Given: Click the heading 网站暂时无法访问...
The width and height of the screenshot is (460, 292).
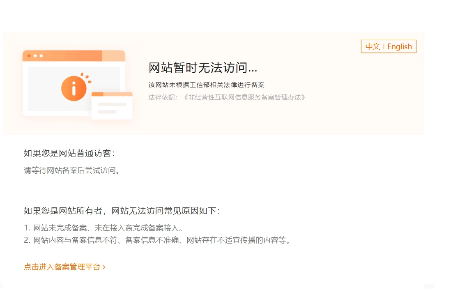Looking at the screenshot, I should (x=203, y=68).
